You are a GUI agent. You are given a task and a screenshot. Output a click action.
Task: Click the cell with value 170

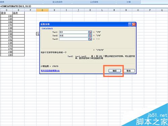click(x=6, y=25)
